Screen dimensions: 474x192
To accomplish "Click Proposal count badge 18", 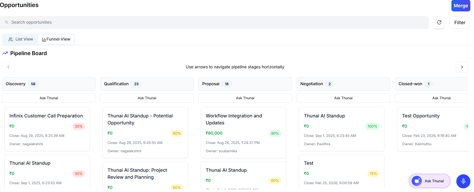I will [x=227, y=84].
